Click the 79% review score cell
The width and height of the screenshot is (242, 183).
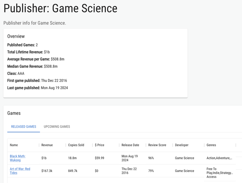(x=151, y=171)
